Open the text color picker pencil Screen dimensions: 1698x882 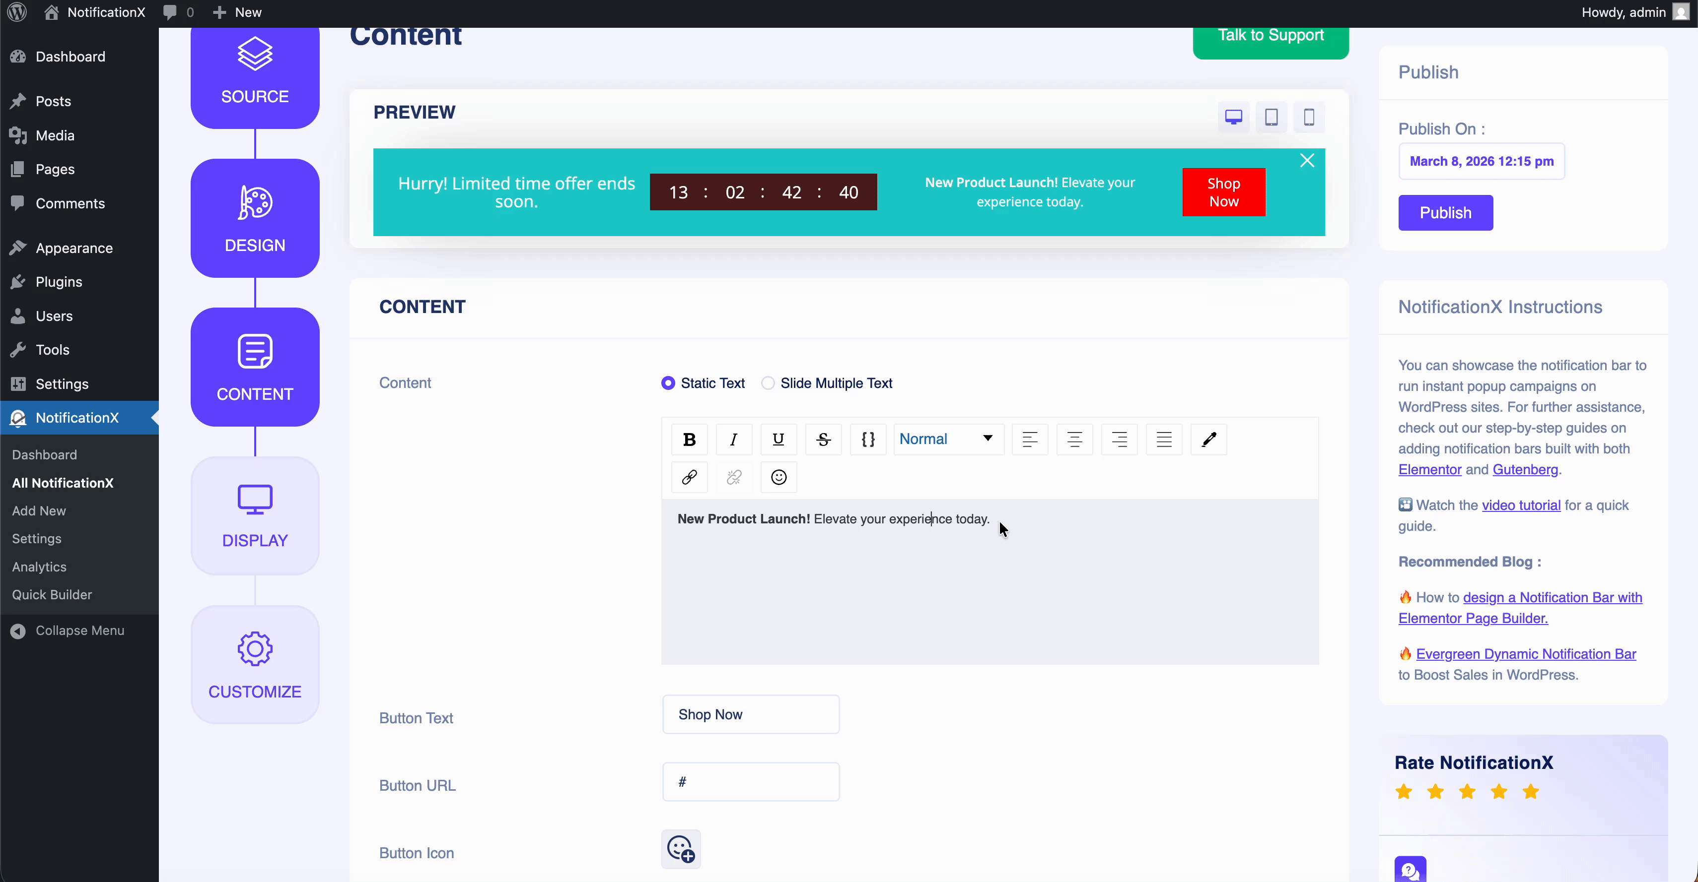coord(1208,439)
